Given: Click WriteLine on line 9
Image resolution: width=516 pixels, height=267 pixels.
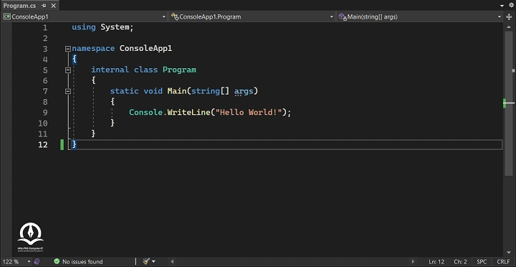Looking at the screenshot, I should [x=188, y=113].
